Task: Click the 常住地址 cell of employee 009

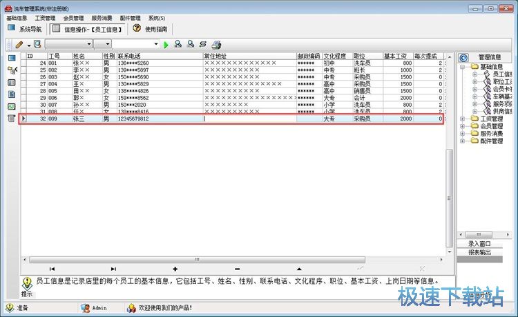Action: (250, 119)
